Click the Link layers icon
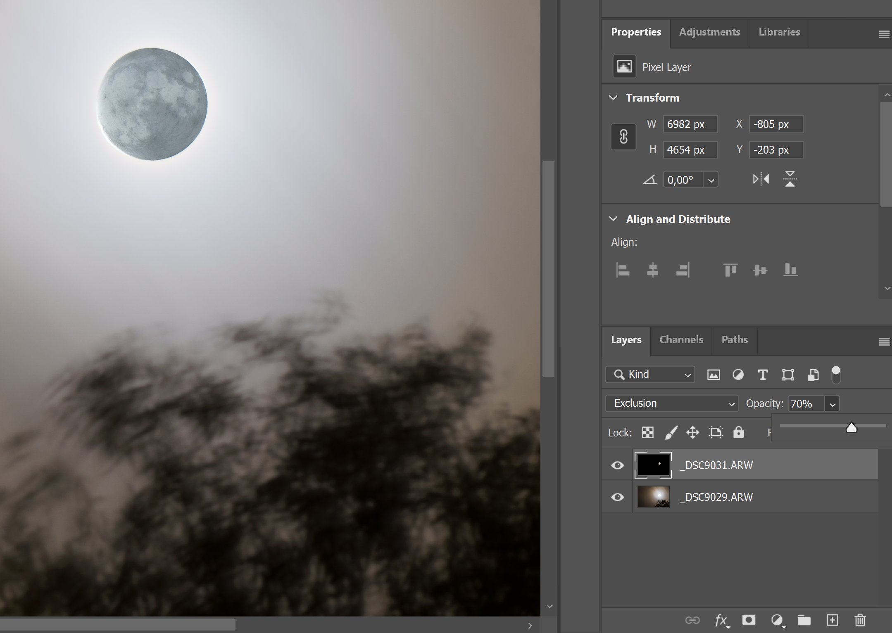The image size is (892, 633). [x=693, y=620]
